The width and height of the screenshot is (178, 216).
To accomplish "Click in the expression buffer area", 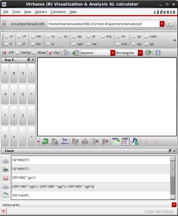I will (x=107, y=97).
